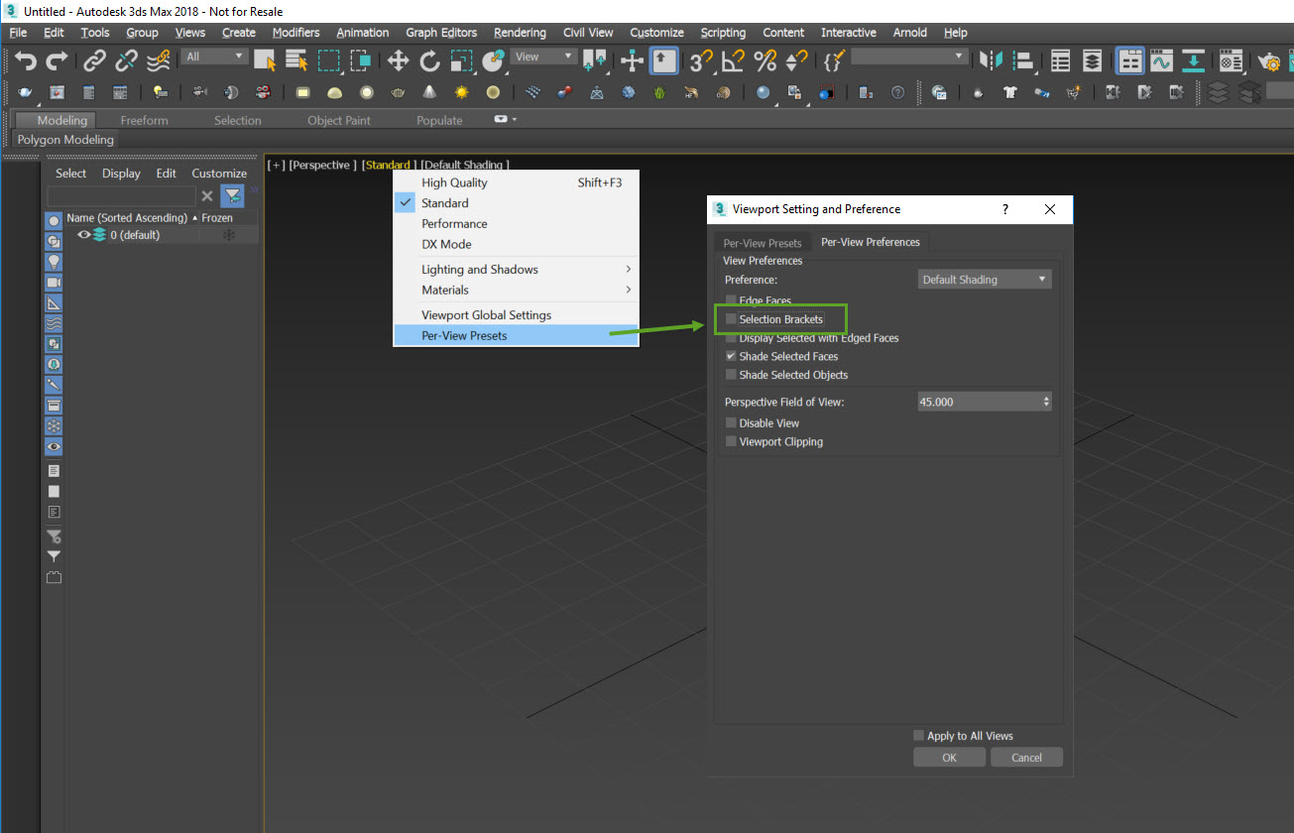Open the Curve Editor toolbar icon

[1162, 61]
